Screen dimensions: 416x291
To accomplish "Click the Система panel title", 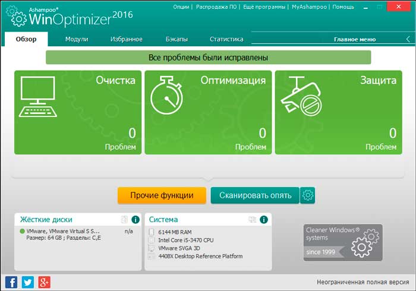I will click(x=163, y=220).
